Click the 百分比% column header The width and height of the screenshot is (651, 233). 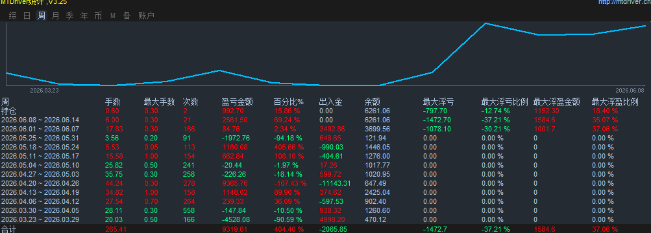tap(289, 102)
